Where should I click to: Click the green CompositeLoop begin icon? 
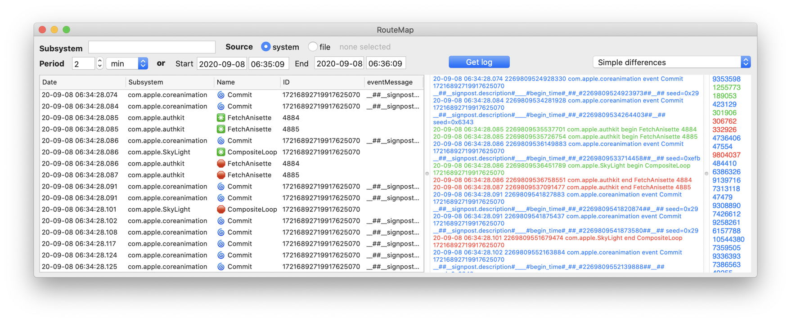tap(221, 152)
